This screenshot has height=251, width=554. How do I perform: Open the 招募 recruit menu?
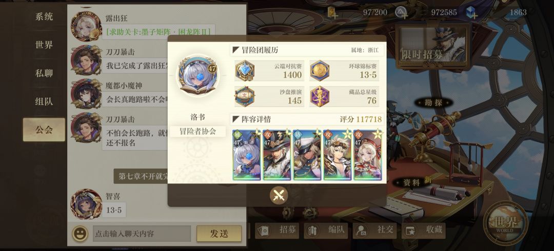(276, 230)
